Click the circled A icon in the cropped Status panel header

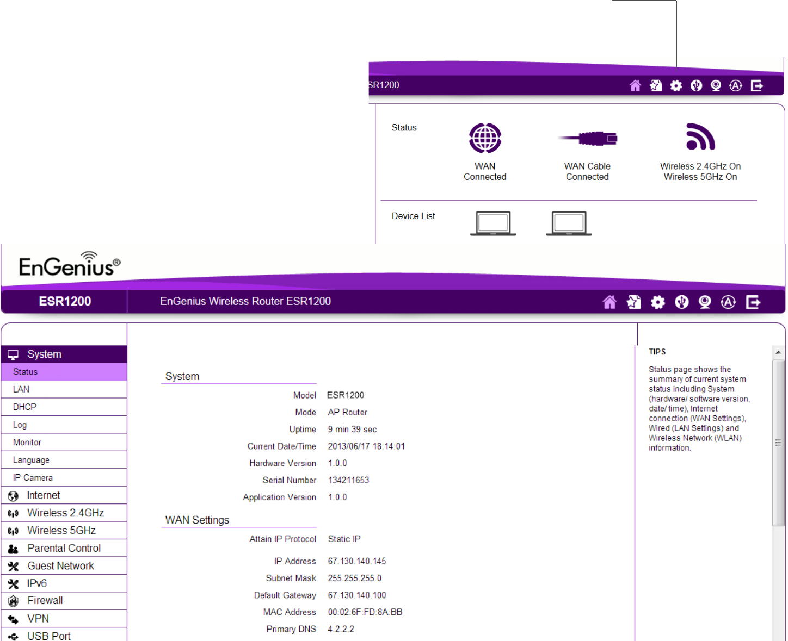point(736,85)
